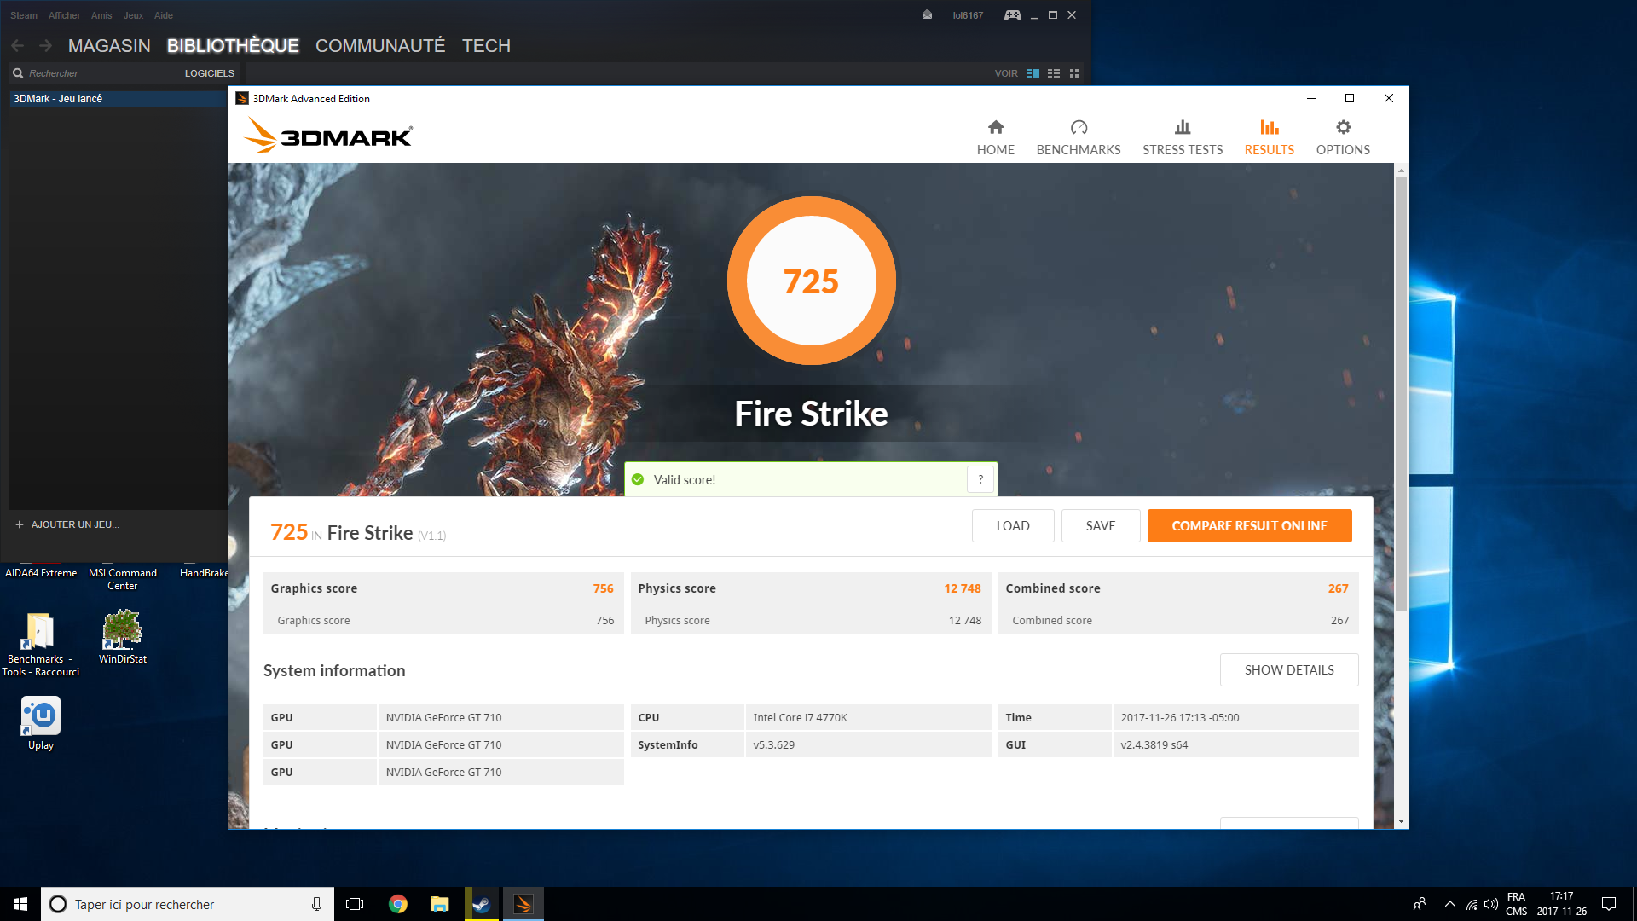Open Aide menu in Steam
The image size is (1637, 921).
pyautogui.click(x=164, y=15)
